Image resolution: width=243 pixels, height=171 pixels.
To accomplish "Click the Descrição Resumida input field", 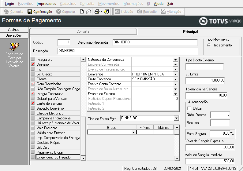I will 155,42.
